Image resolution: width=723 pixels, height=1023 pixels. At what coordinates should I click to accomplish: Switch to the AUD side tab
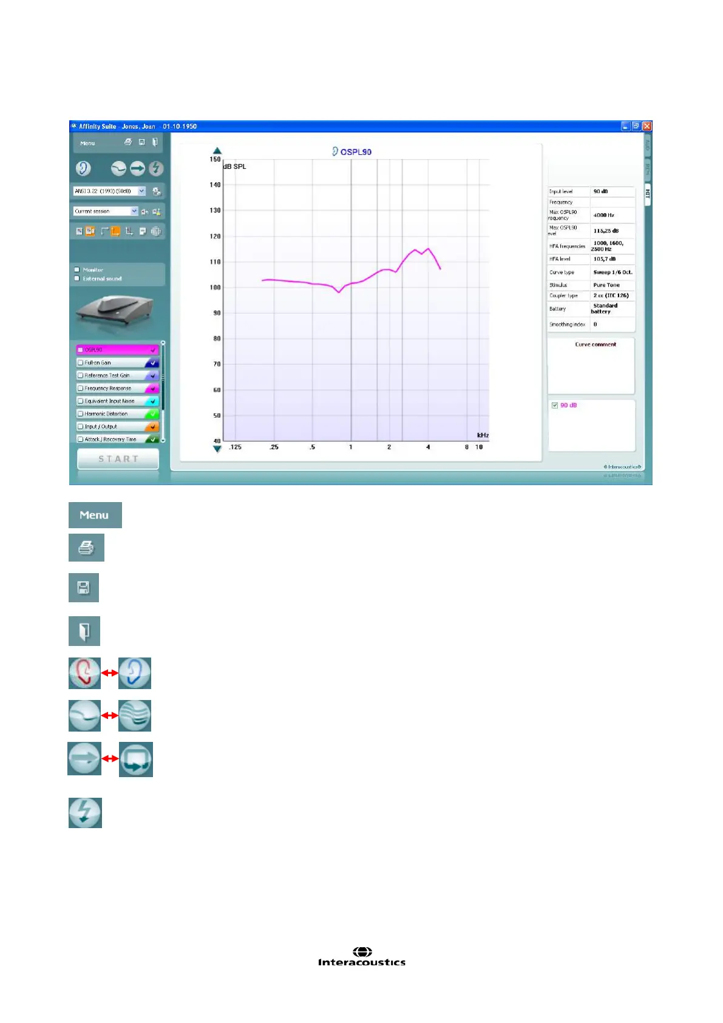(x=647, y=146)
